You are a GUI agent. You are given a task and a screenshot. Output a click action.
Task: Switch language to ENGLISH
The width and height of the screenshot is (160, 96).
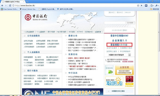(128, 13)
